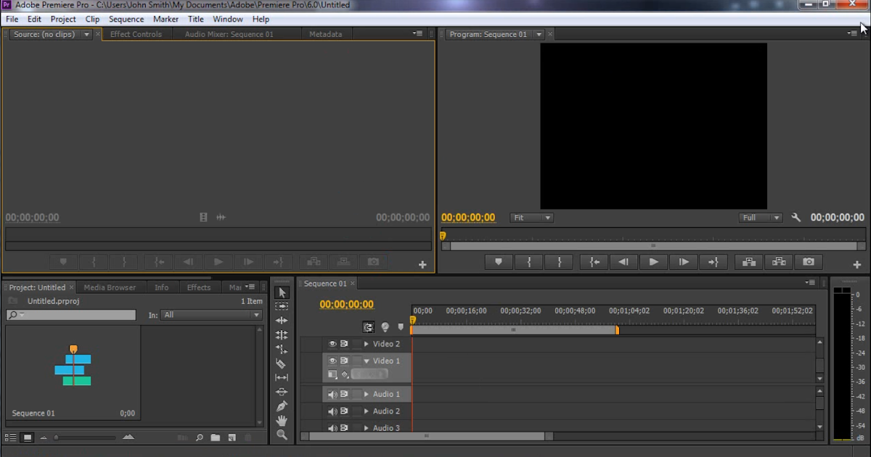Collapse the Video 1 track

pyautogui.click(x=367, y=361)
